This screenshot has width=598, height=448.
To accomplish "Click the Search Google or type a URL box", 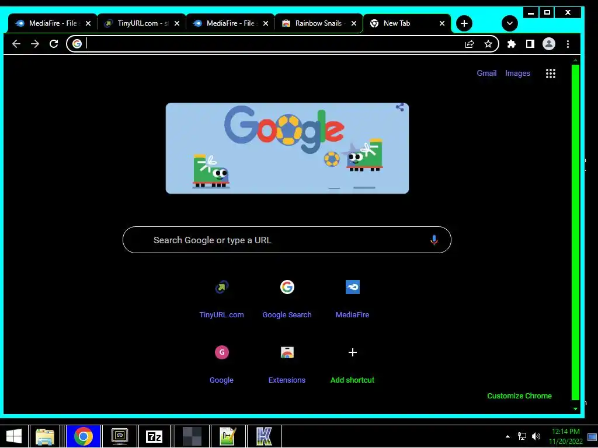I will coord(287,240).
